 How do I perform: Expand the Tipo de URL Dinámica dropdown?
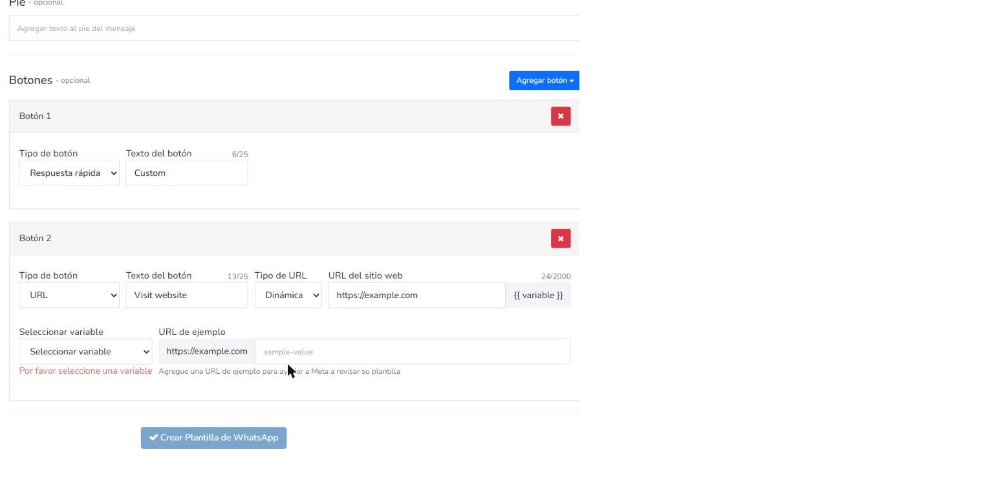288,295
